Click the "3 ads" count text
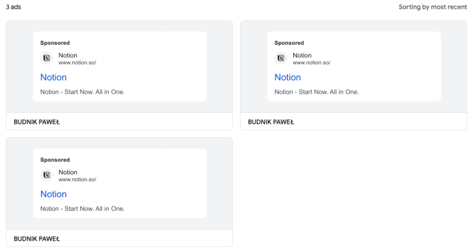This screenshot has width=474, height=252. click(x=13, y=7)
